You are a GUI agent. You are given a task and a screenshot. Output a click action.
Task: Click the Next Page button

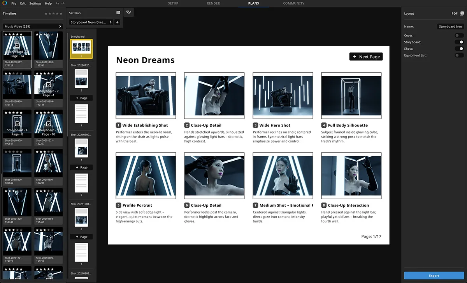[366, 57]
